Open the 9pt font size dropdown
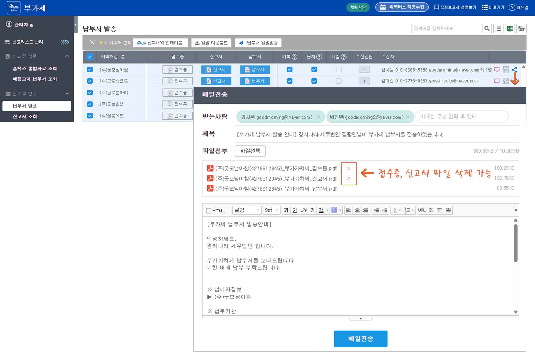This screenshot has width=535, height=352. point(271,210)
